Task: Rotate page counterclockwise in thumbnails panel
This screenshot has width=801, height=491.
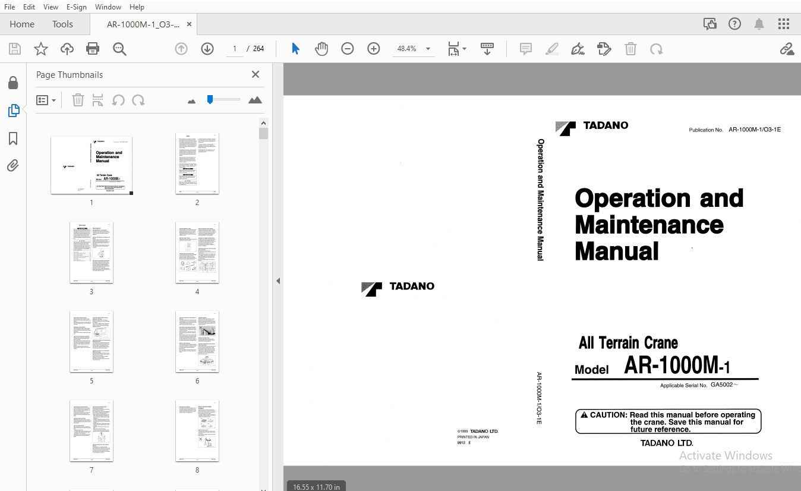Action: click(118, 100)
